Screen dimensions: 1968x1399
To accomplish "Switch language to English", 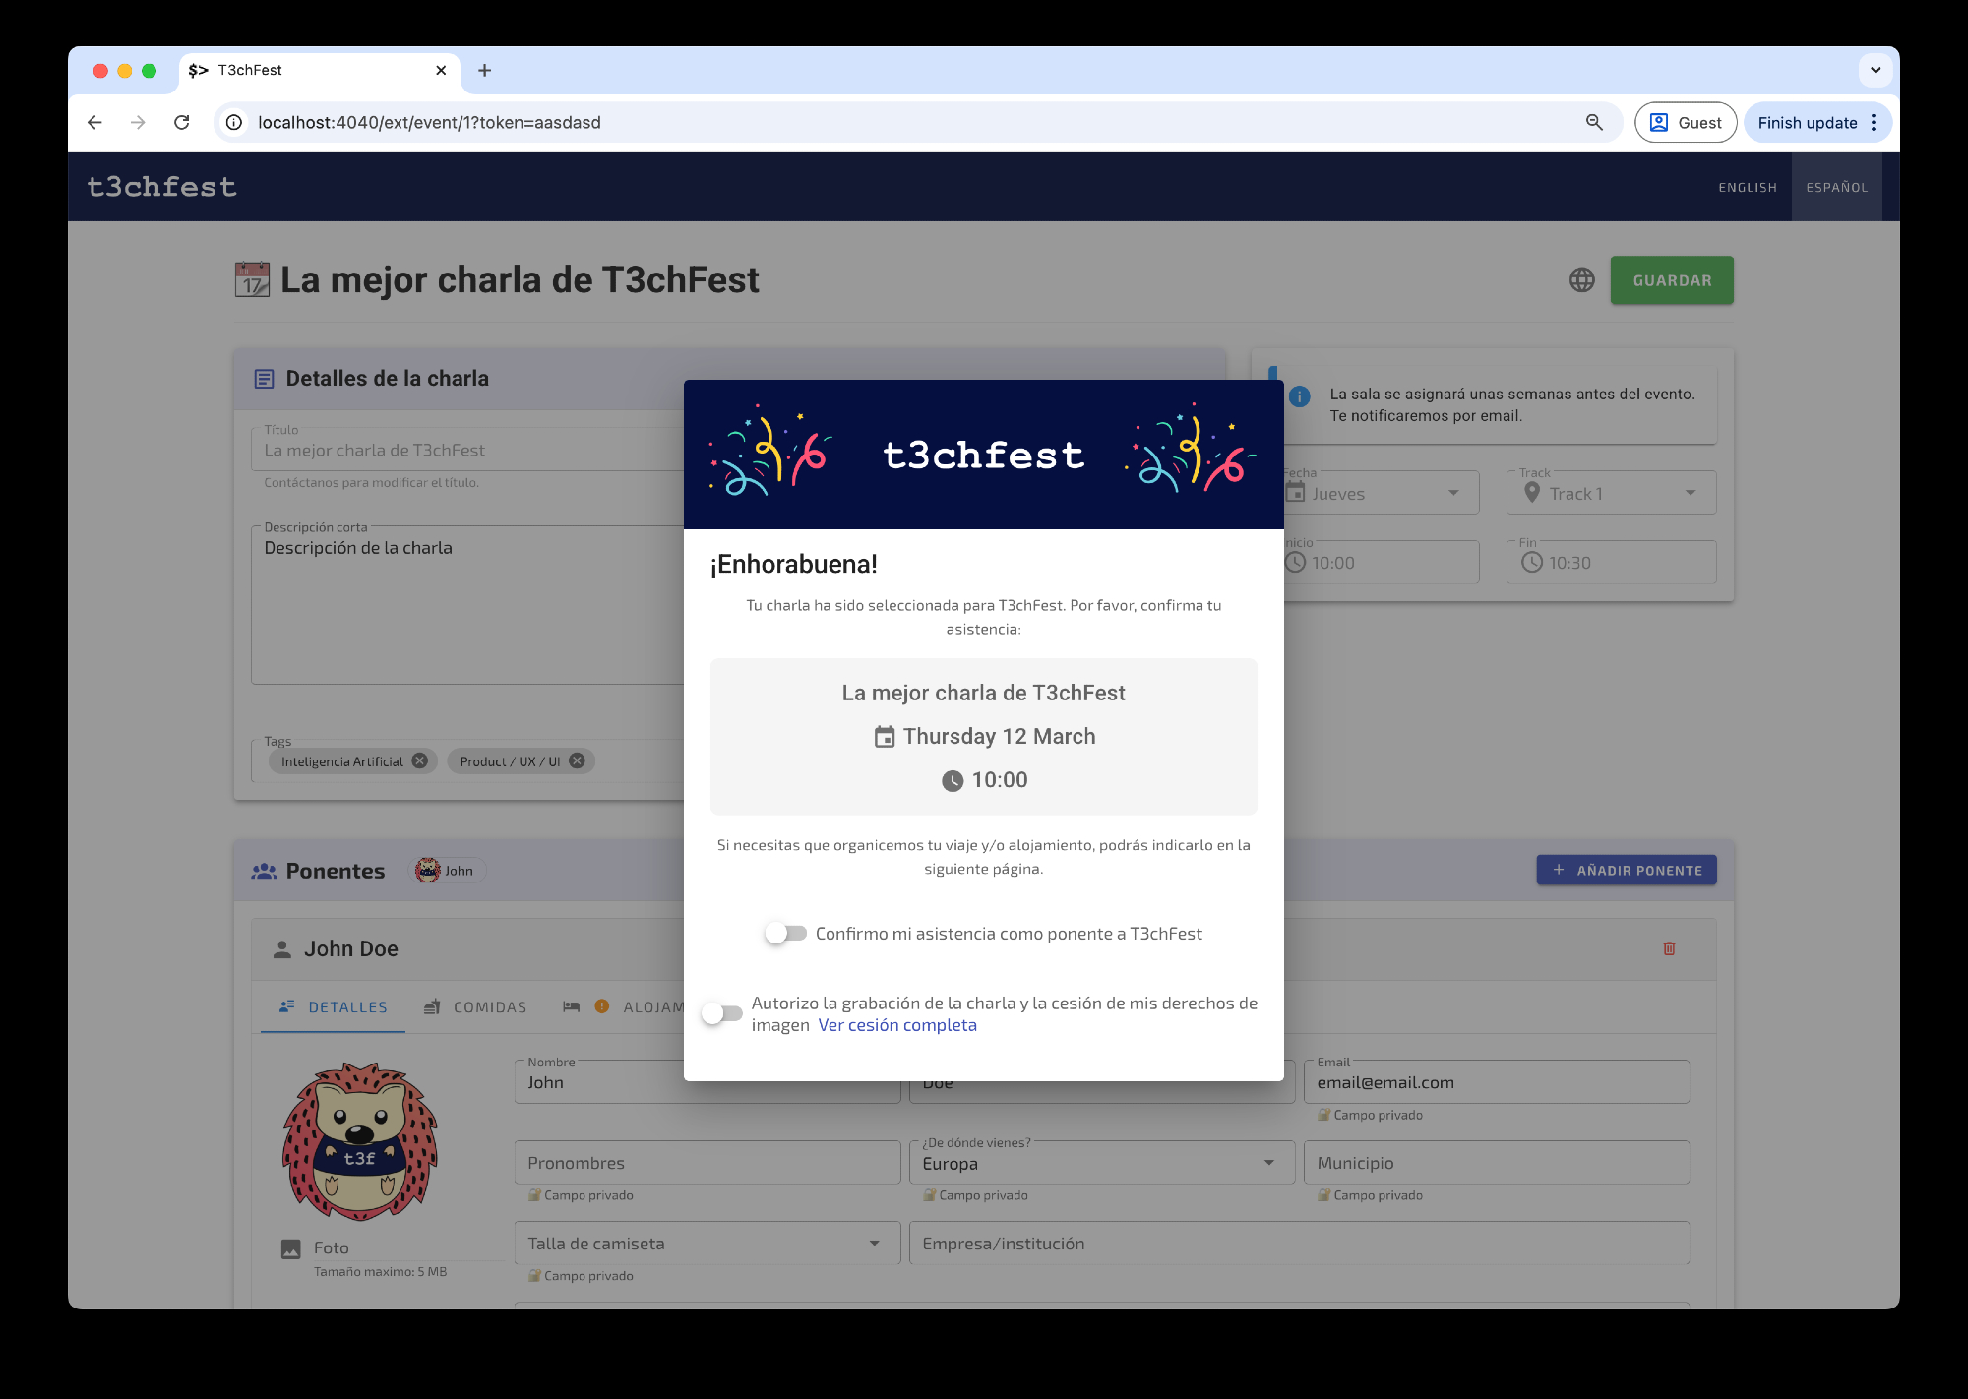I will click(x=1748, y=187).
